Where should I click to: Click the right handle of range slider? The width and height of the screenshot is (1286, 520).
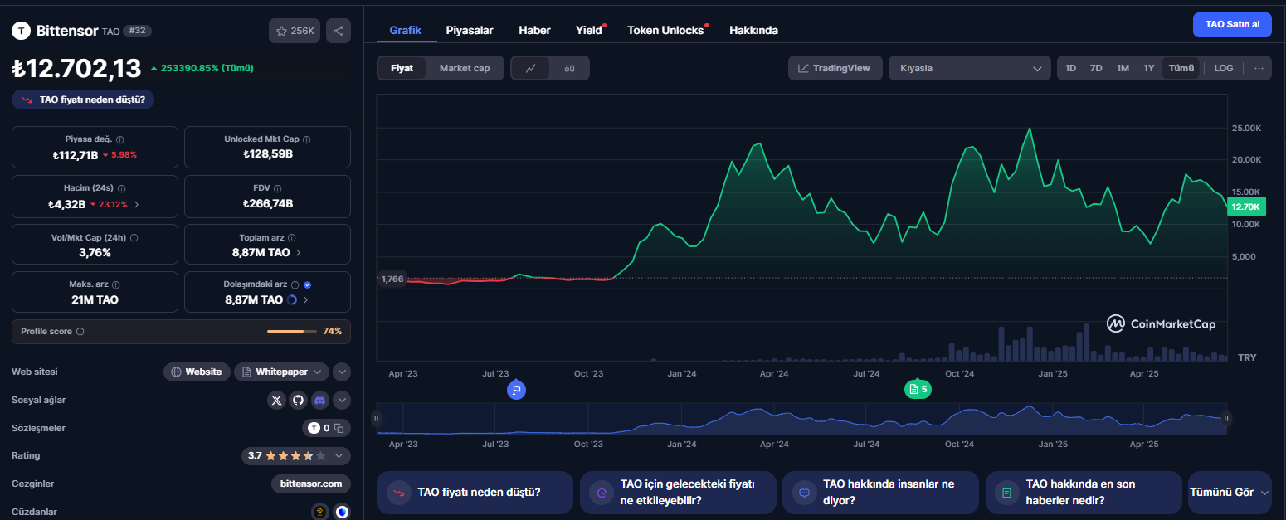[1226, 419]
